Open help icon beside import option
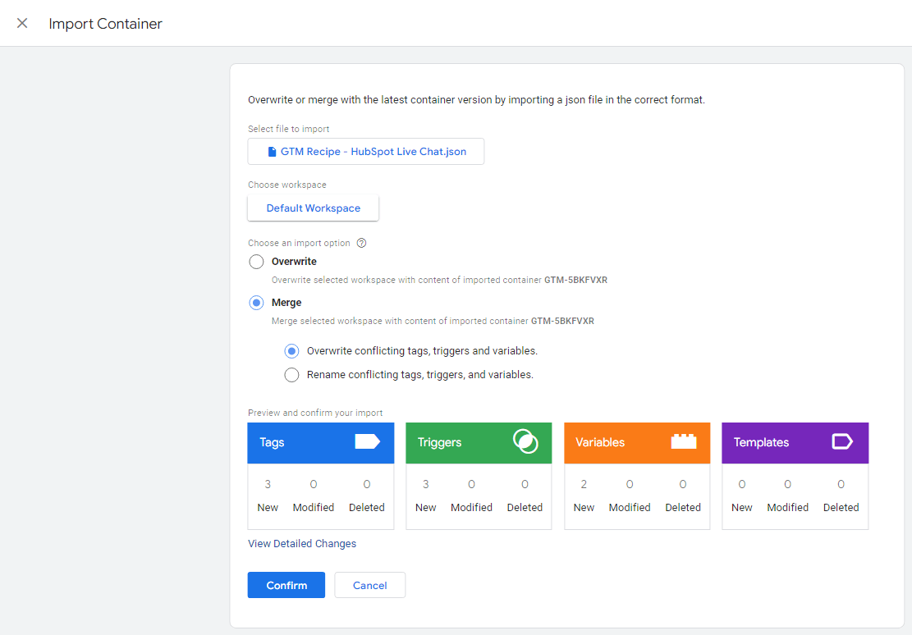Viewport: 912px width, 635px height. [x=361, y=243]
